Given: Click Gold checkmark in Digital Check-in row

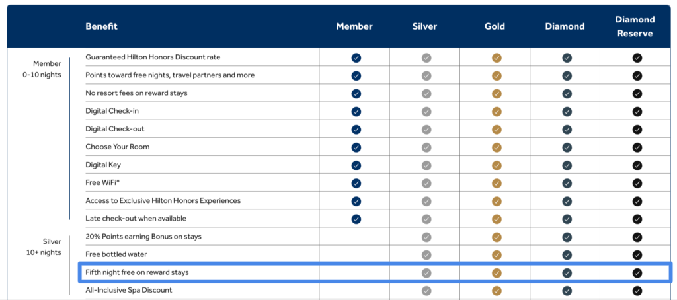Looking at the screenshot, I should tap(497, 112).
